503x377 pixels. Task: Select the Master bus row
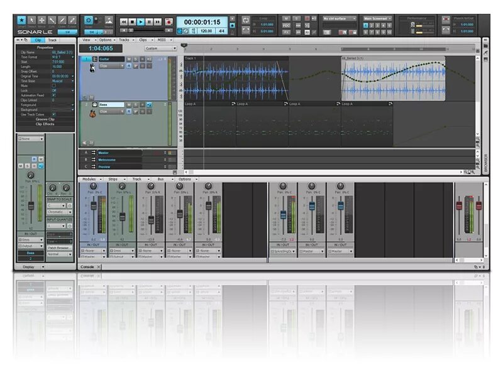[x=128, y=153]
